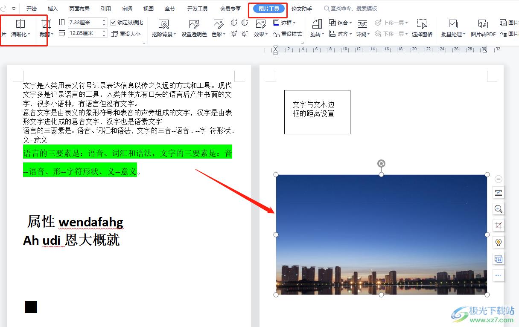Collapse floating toolbar with minus circle icon

tap(498, 179)
